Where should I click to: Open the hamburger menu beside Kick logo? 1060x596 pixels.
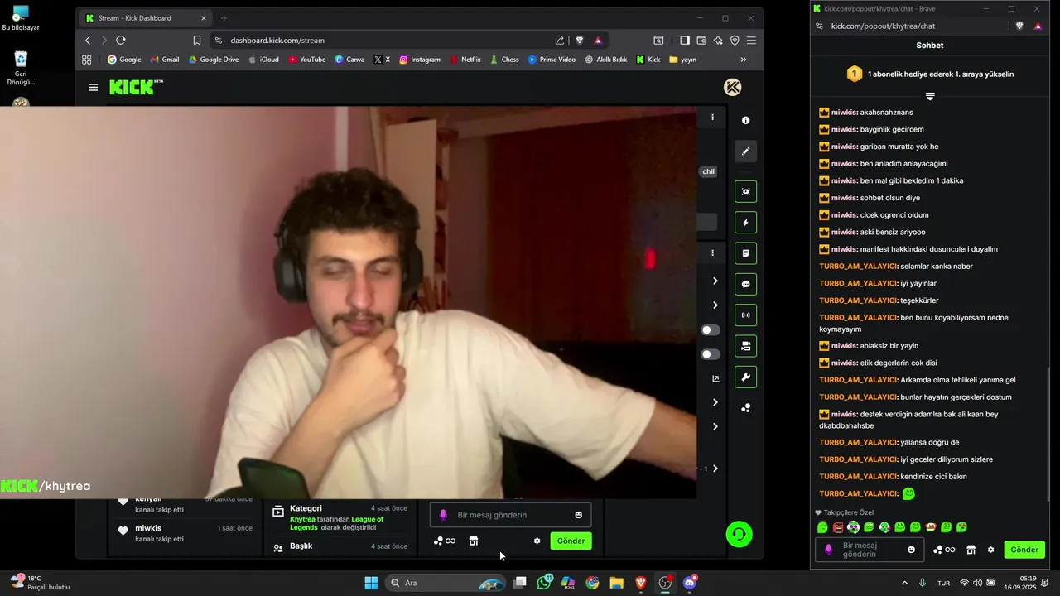pyautogui.click(x=93, y=88)
